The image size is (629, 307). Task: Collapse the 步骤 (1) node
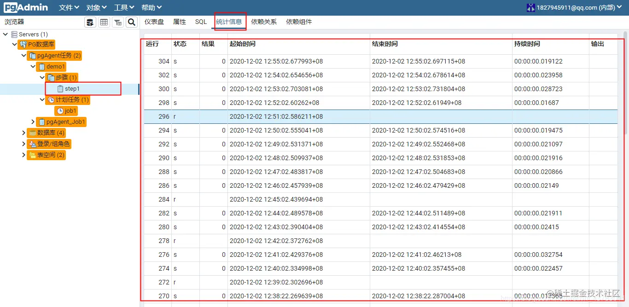tap(42, 78)
